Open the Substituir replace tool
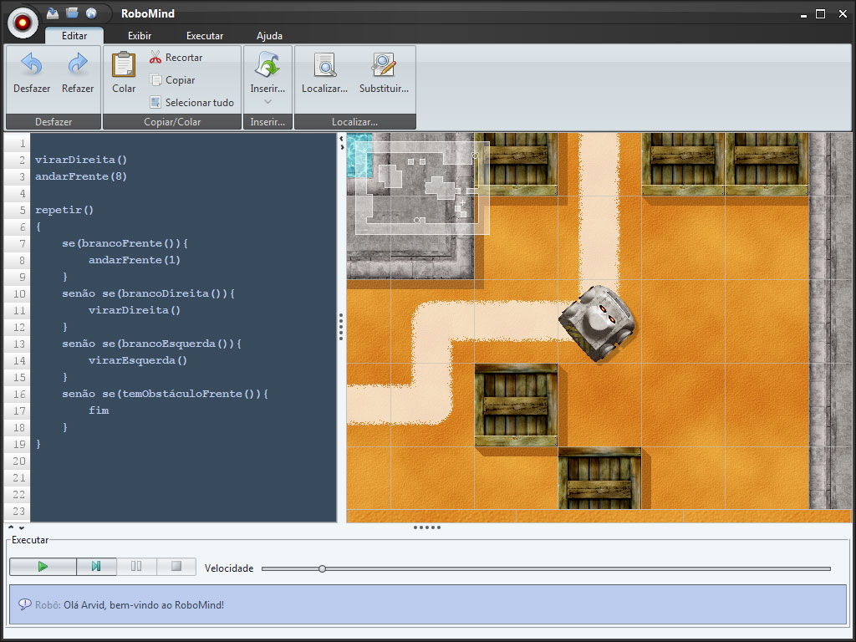Image resolution: width=856 pixels, height=642 pixels. 384,65
